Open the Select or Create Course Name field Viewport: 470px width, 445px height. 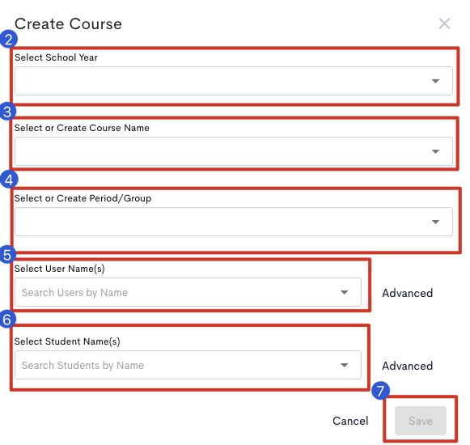(x=234, y=151)
